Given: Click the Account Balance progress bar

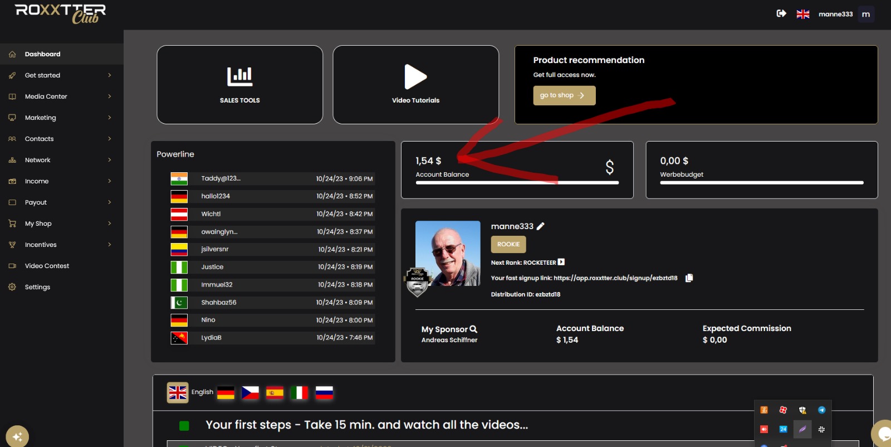Looking at the screenshot, I should coord(517,182).
